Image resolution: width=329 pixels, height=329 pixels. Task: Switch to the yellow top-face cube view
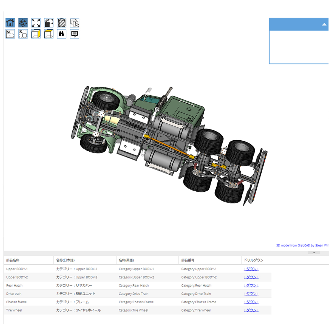pos(49,34)
